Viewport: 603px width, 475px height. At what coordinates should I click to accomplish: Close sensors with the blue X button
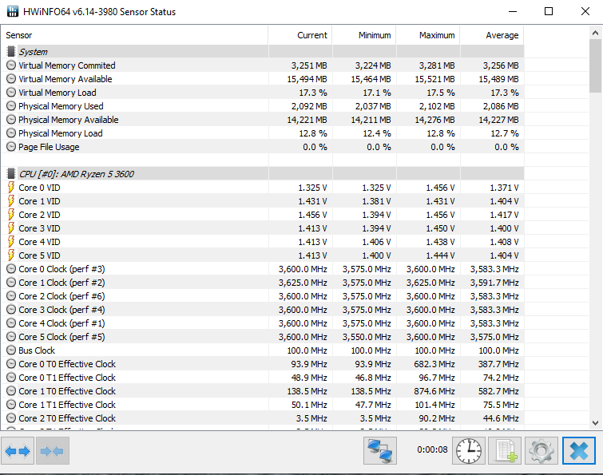click(578, 451)
